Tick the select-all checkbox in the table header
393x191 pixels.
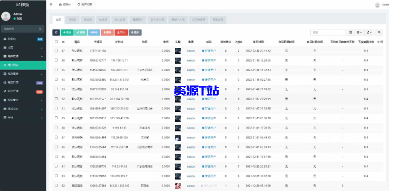56,42
